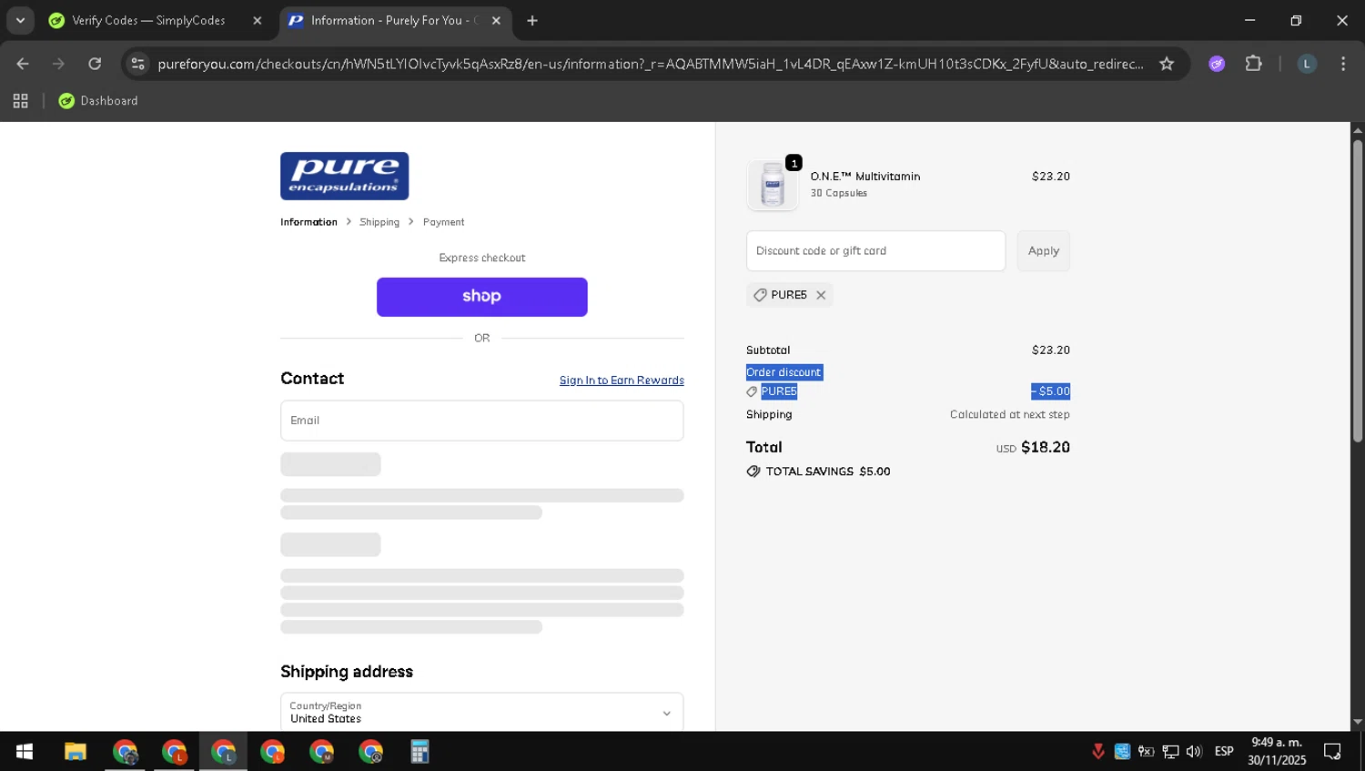The image size is (1365, 771).
Task: Click Calculated at next step shipping text
Action: (1009, 414)
